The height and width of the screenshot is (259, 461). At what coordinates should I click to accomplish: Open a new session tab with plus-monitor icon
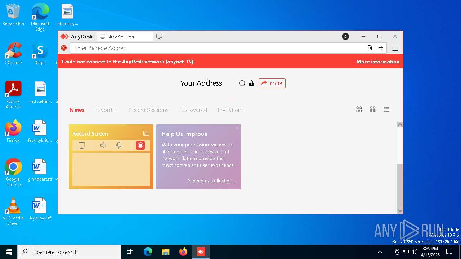click(159, 36)
